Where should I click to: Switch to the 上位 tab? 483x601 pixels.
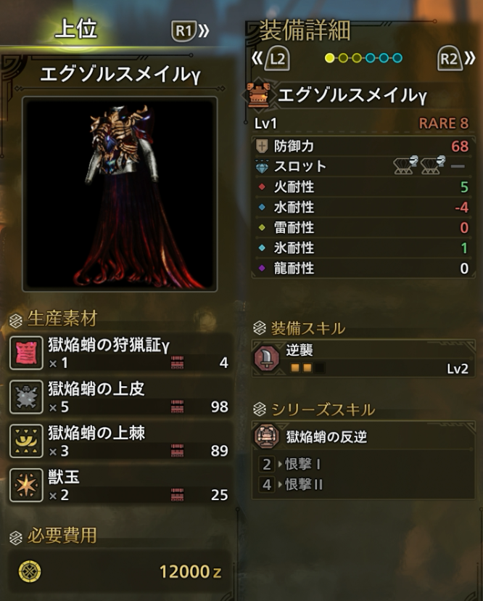76,29
